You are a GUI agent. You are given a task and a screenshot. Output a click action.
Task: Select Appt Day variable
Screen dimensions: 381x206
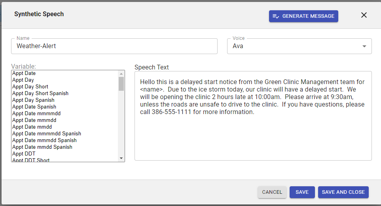(23, 80)
